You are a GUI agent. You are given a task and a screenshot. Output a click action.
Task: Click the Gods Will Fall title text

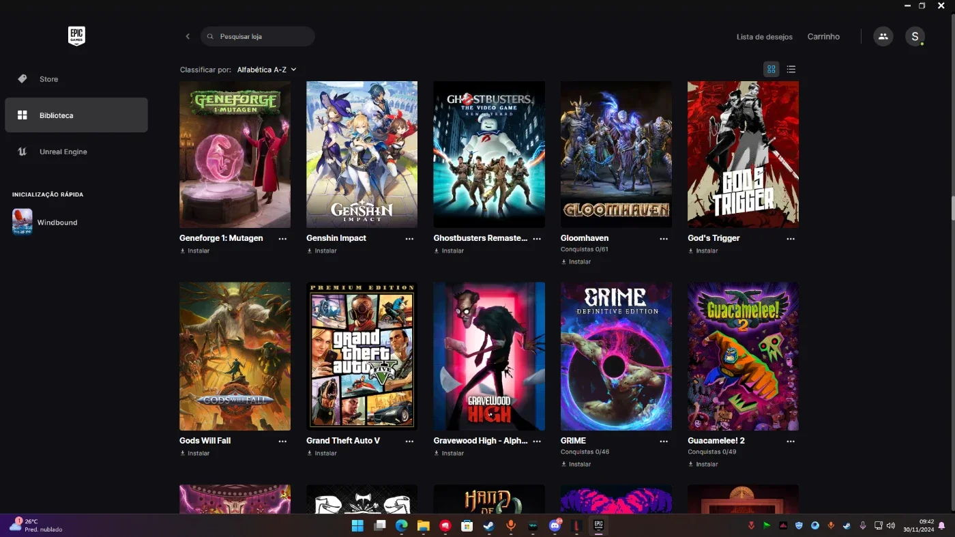[x=205, y=441]
